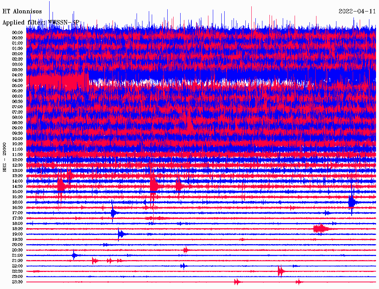Select the 02:00 time label
This screenshot has width=379, height=289.
[x=17, y=54]
